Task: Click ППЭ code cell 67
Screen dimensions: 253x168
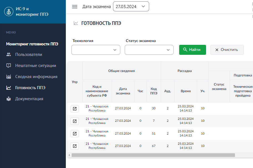Action: pyautogui.click(x=154, y=146)
